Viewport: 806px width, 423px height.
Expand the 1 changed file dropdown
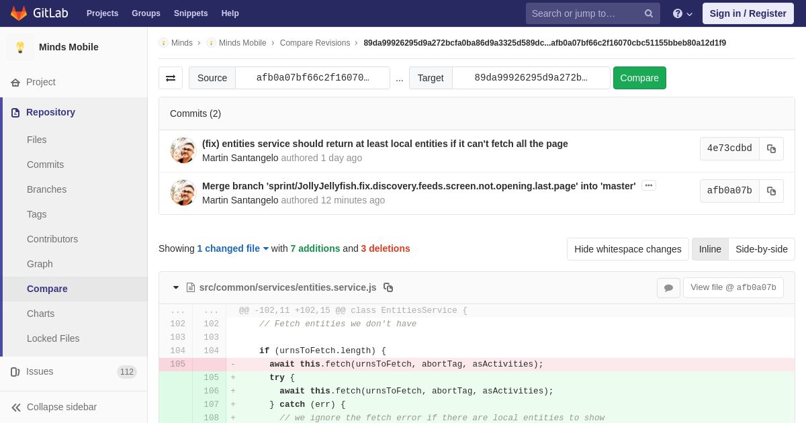[232, 248]
